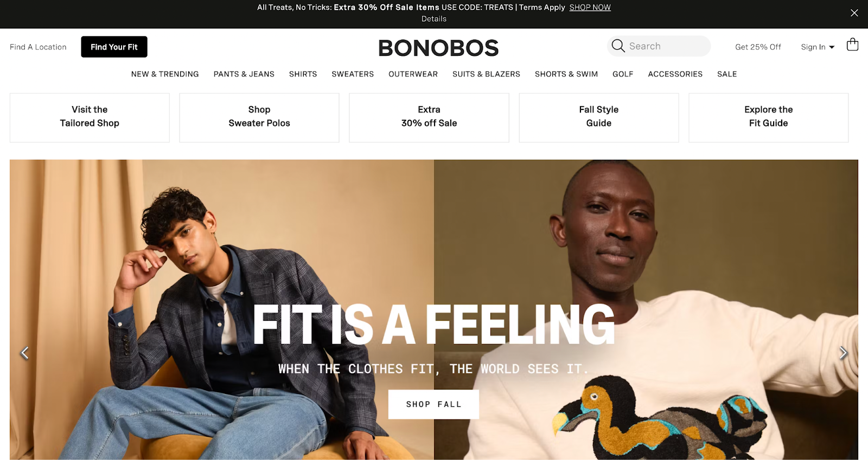Follow the Shop Now banner link
868x460 pixels.
[x=590, y=8]
